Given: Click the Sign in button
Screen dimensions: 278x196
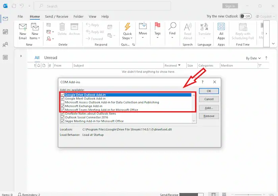Looking at the screenshot, I should (x=230, y=6).
